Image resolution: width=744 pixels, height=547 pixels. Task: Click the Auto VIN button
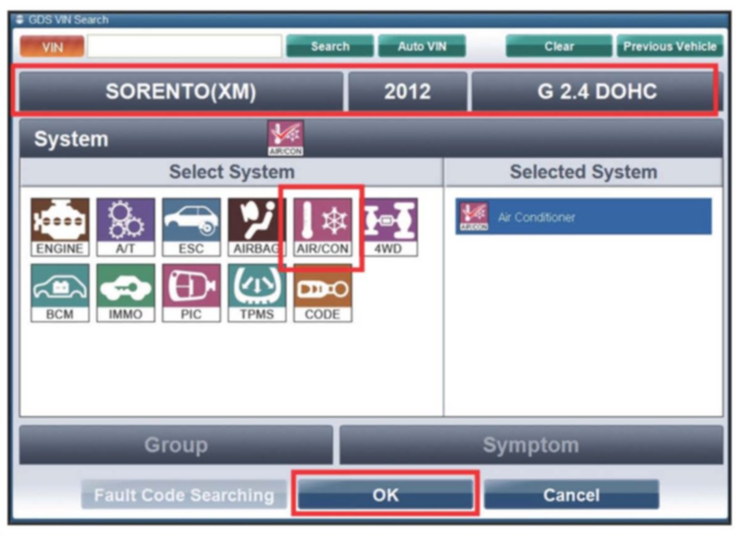click(x=422, y=47)
